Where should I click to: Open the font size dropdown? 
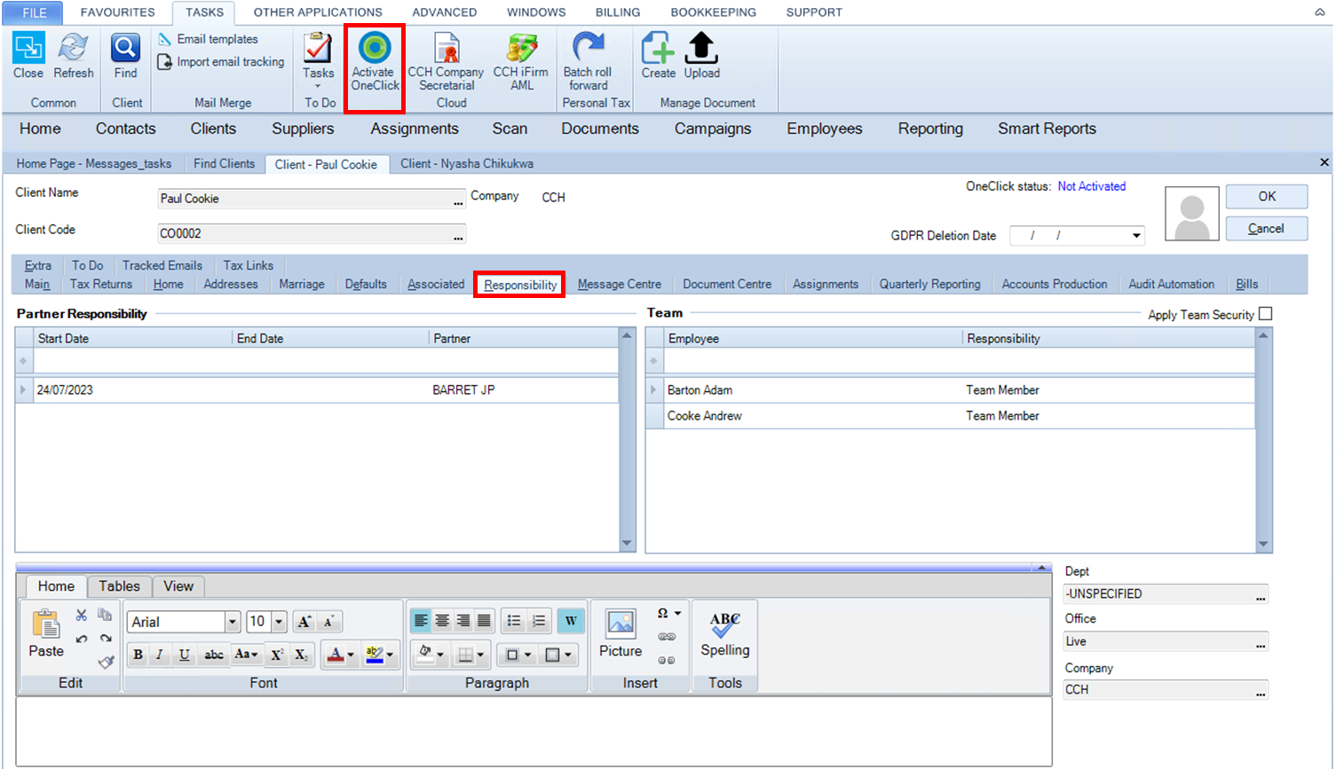pos(279,622)
